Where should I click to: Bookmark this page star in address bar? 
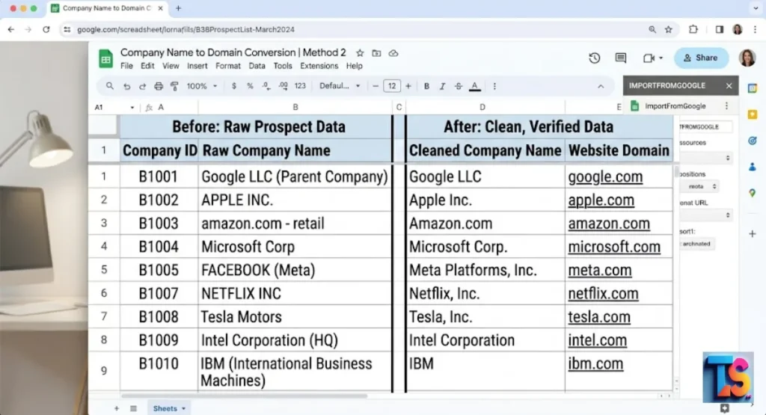(x=668, y=29)
